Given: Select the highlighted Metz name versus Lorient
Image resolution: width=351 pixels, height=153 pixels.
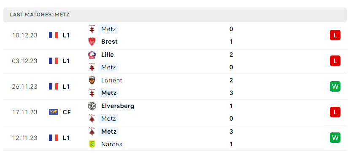Looking at the screenshot, I should (108, 93).
